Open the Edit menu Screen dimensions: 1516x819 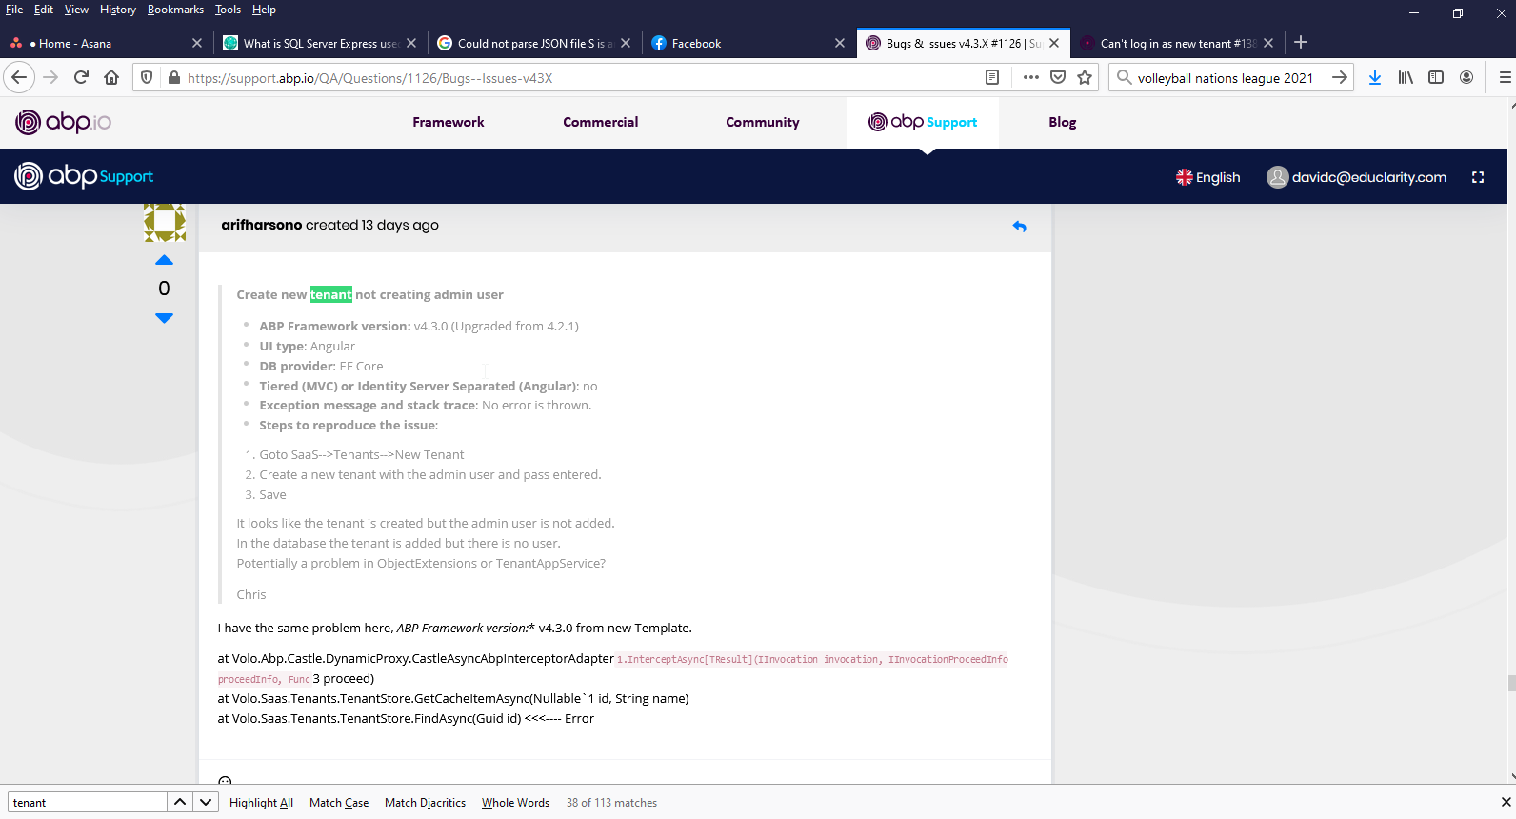point(44,10)
